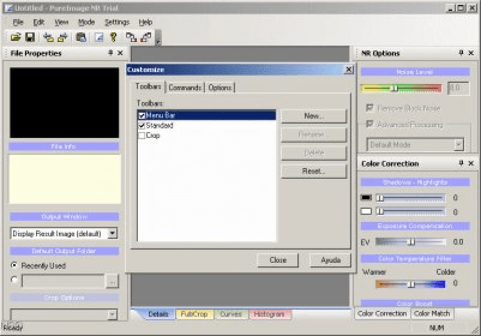Pin the NR Options panel
The height and width of the screenshot is (336, 481).
tap(461, 53)
